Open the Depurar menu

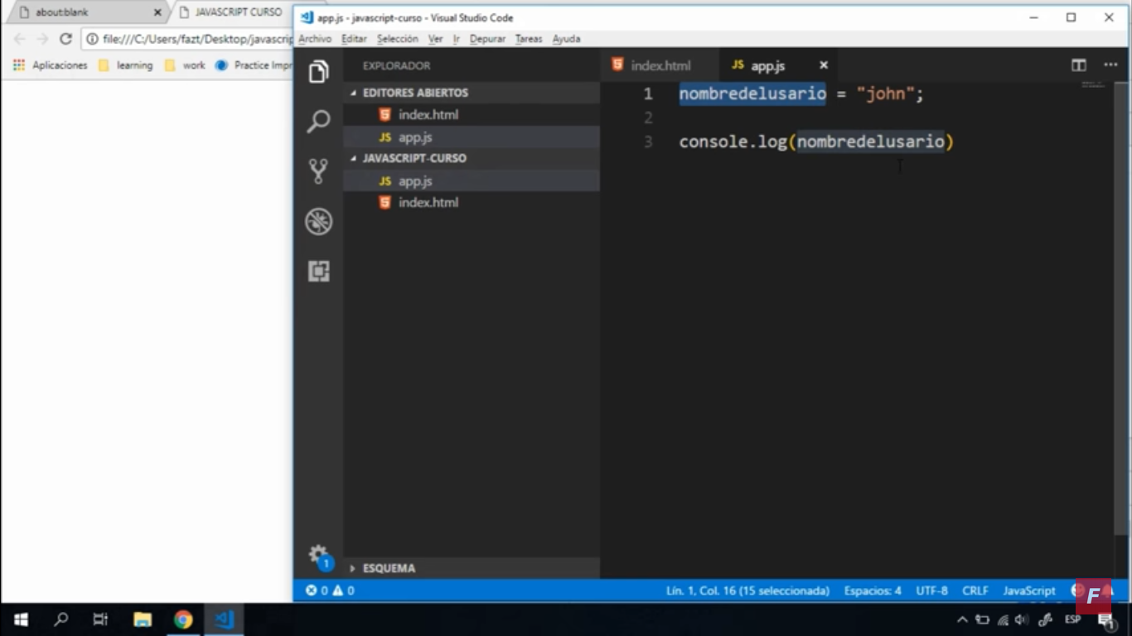[x=487, y=39]
